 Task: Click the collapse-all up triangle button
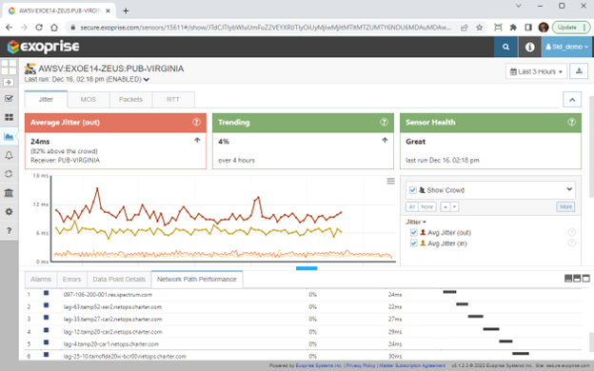point(445,206)
